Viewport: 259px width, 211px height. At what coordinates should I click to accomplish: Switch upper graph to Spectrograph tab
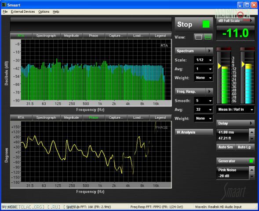(x=46, y=36)
